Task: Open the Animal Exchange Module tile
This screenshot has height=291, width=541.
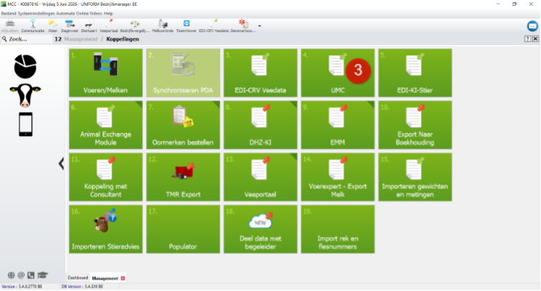Action: [106, 125]
